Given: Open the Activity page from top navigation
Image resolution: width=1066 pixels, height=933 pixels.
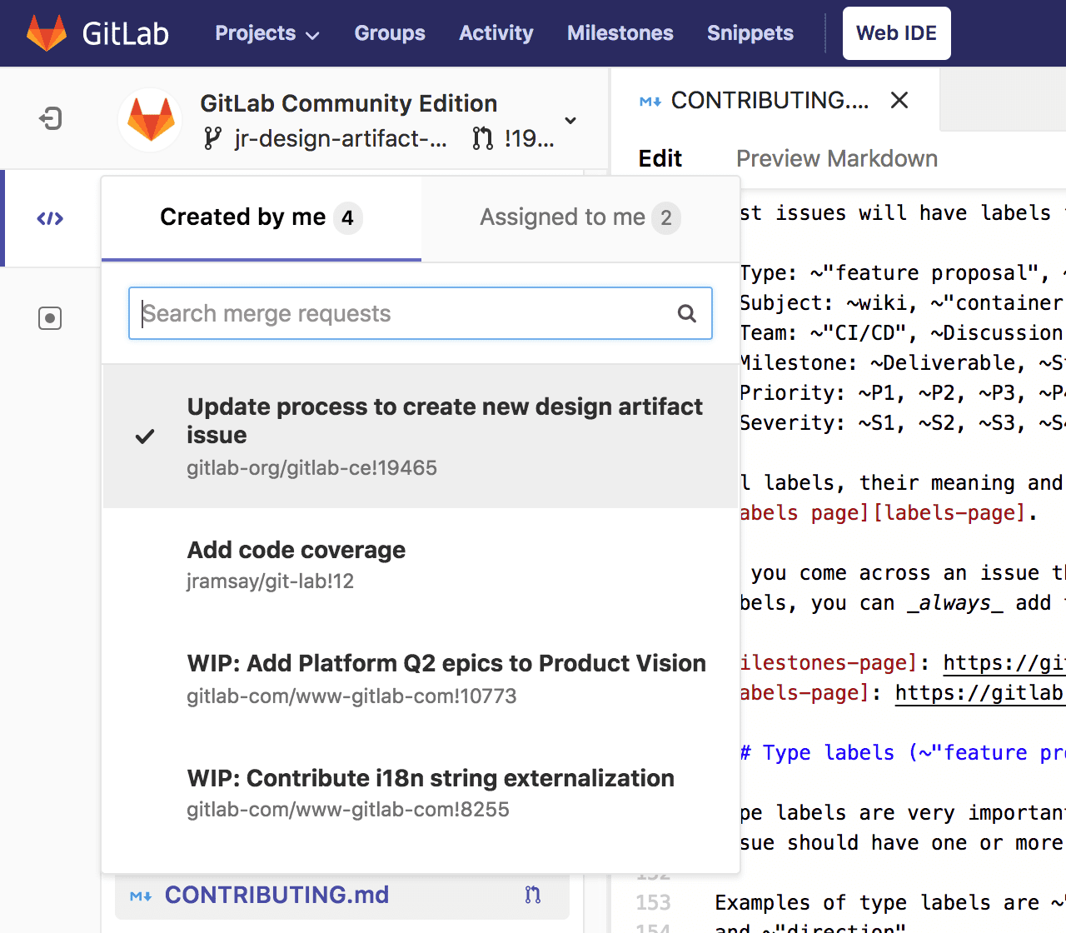Looking at the screenshot, I should pyautogui.click(x=496, y=33).
